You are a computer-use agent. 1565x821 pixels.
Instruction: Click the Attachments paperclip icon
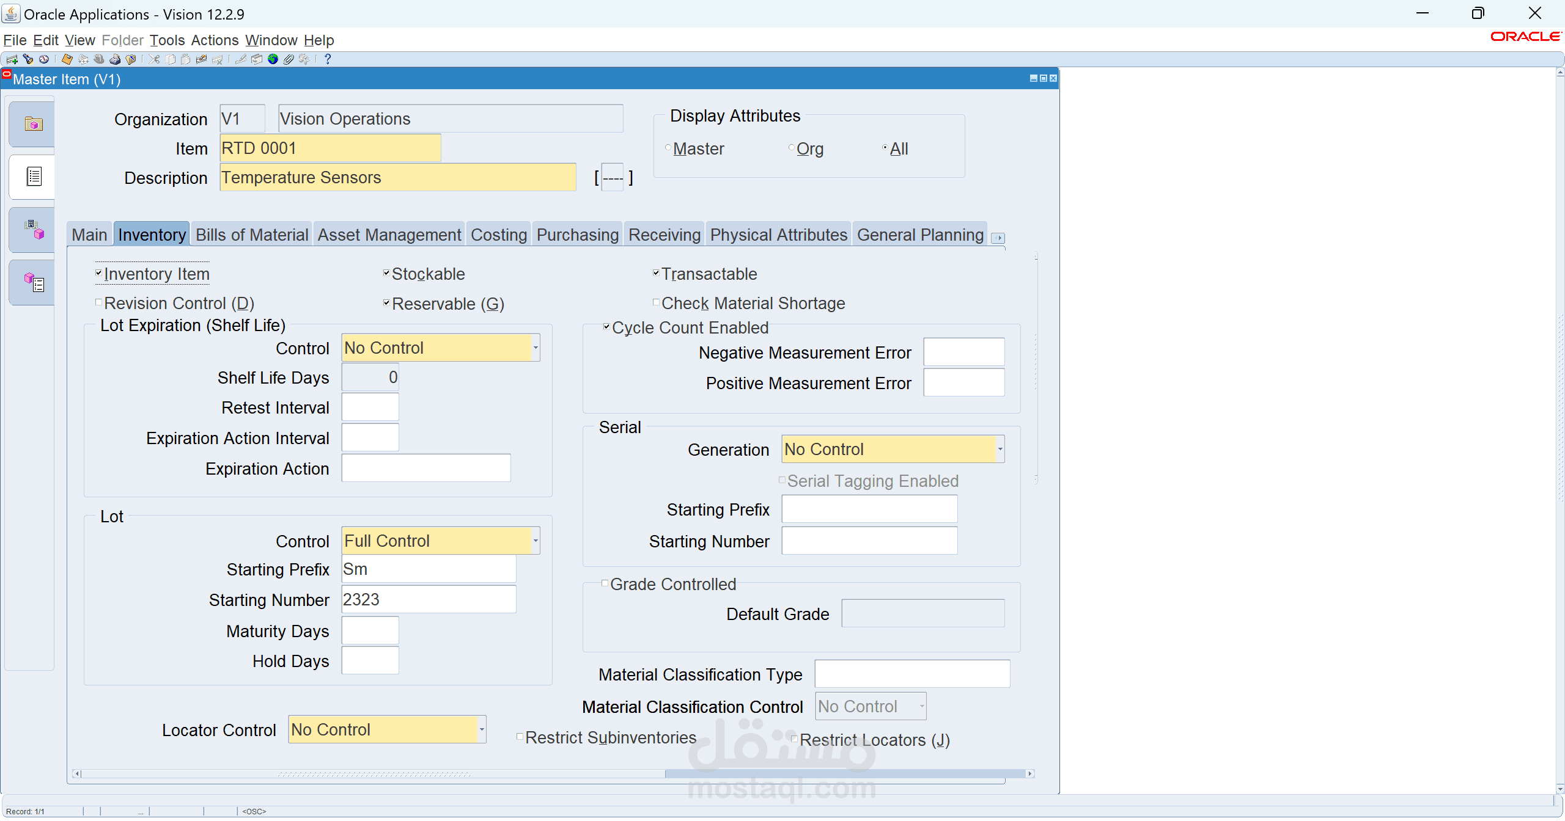click(289, 59)
